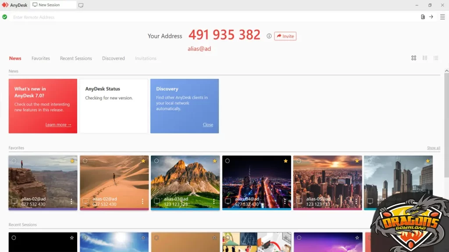This screenshot has width=449, height=252.
Task: Open the info dropdown next to Your Address
Action: click(269, 37)
